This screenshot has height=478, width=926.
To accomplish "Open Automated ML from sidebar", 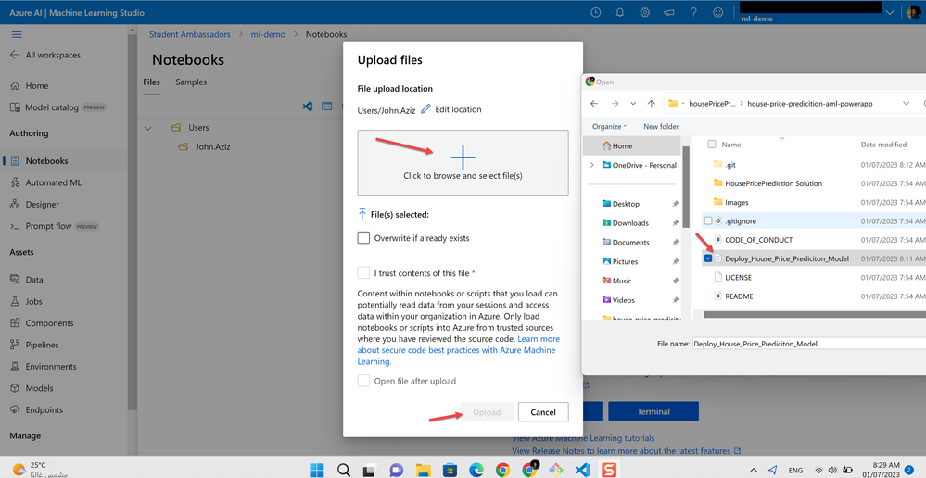I will click(46, 182).
